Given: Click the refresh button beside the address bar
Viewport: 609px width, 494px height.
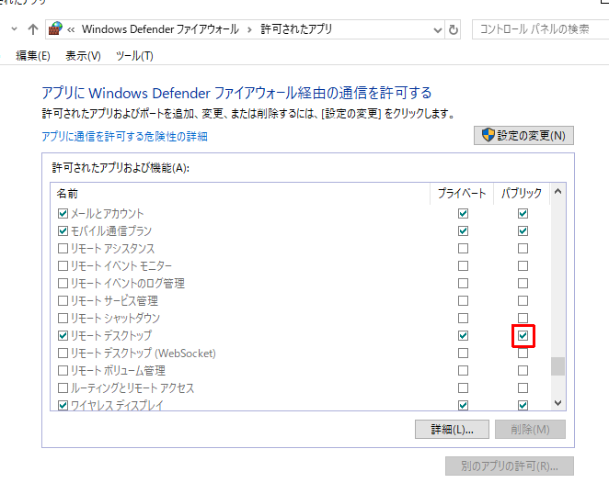Looking at the screenshot, I should pyautogui.click(x=453, y=29).
